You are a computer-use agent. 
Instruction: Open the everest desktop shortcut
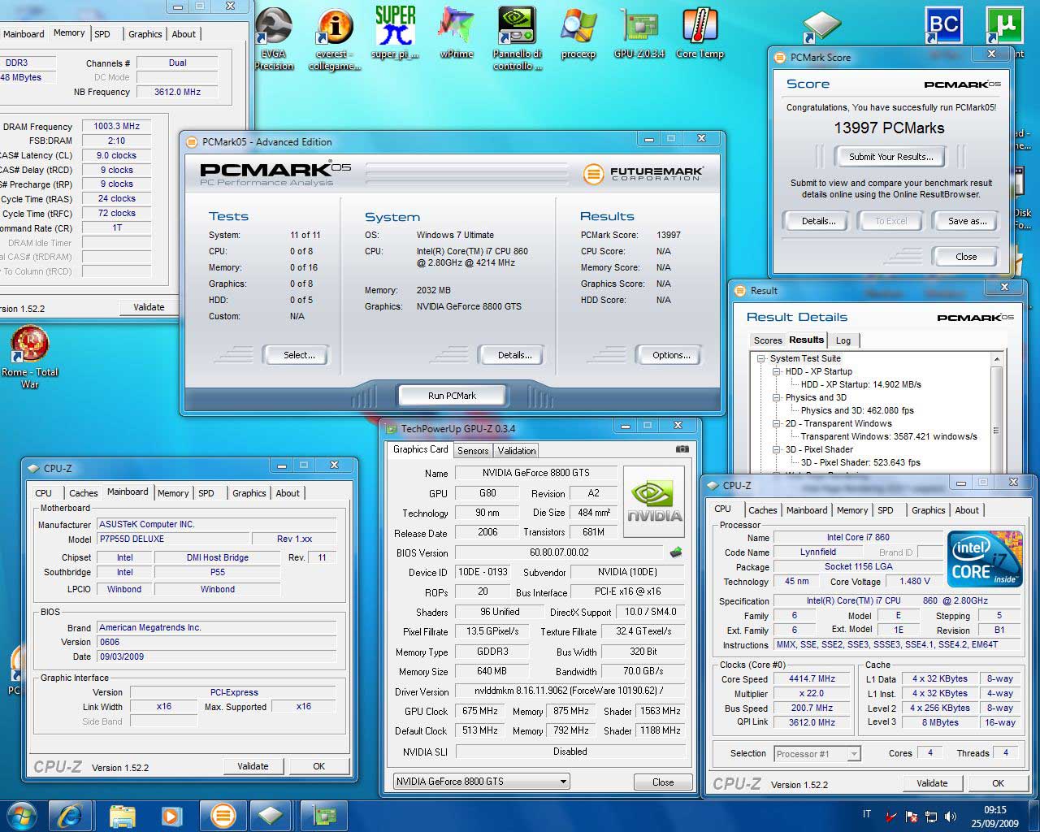coord(334,39)
